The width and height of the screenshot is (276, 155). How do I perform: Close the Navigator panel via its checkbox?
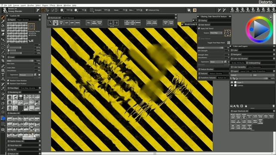tap(232, 54)
